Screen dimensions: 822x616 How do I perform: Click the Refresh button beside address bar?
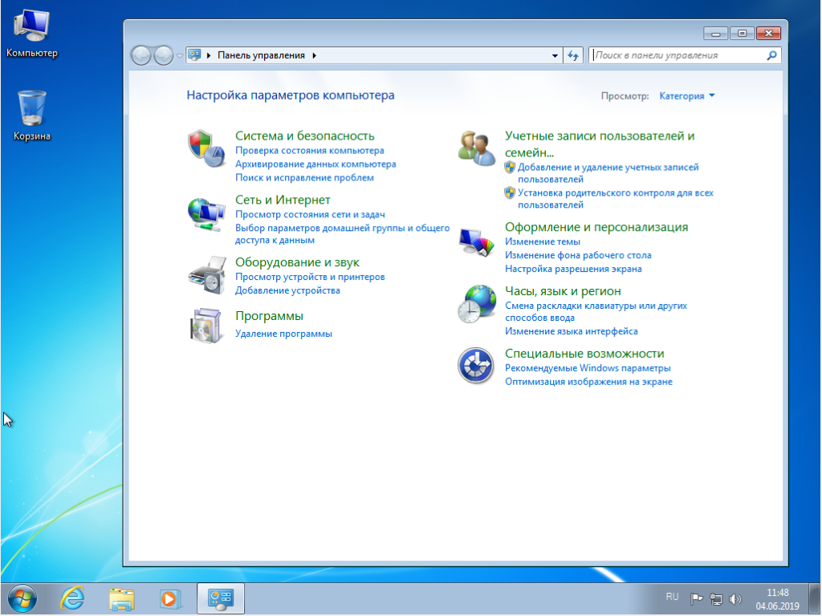(573, 55)
